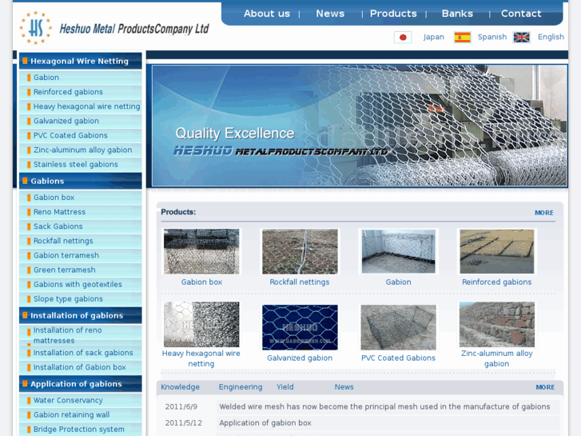Select Installation of sack gabions item
581x436 pixels.
click(83, 353)
